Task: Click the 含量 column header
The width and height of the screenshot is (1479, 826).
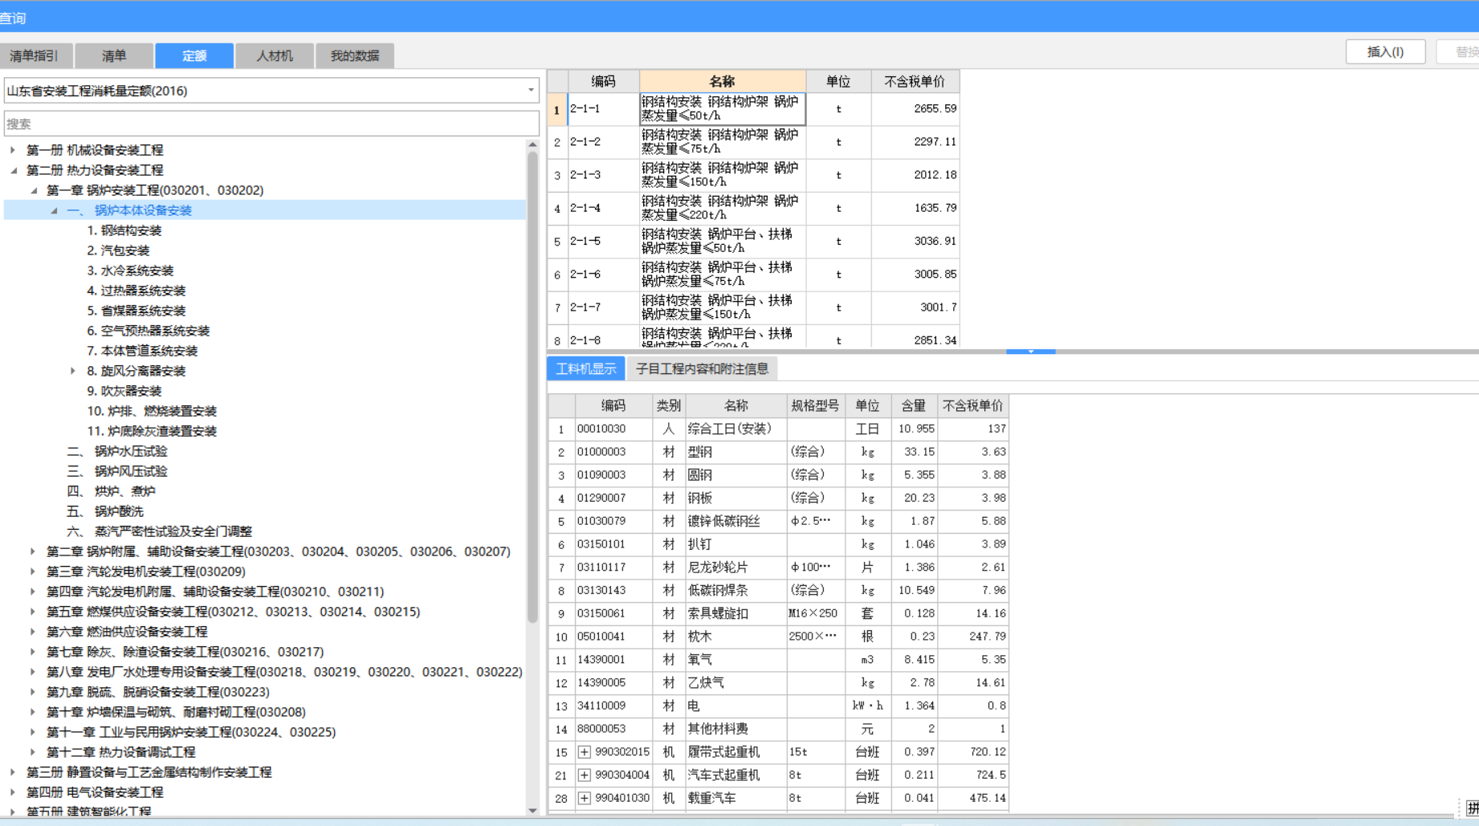Action: point(914,405)
